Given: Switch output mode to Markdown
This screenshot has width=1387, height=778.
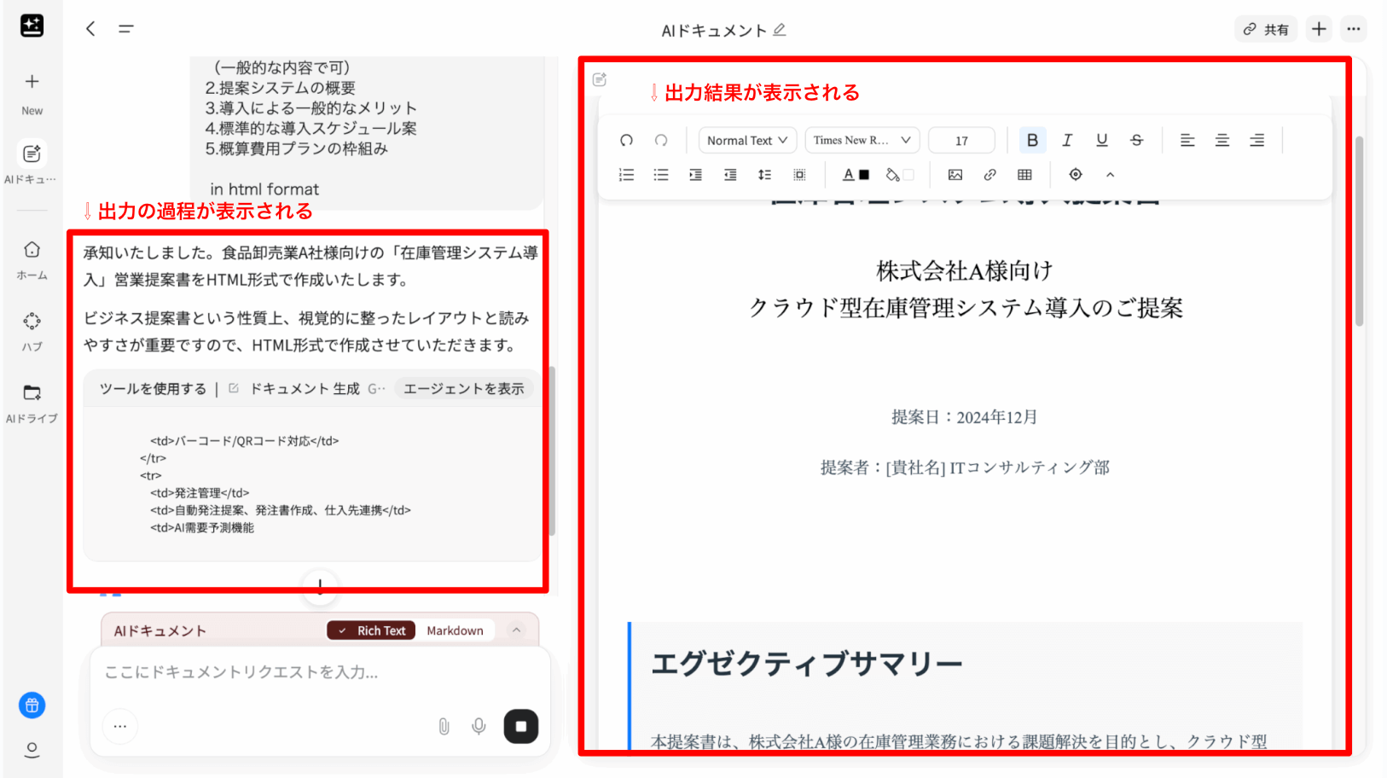Looking at the screenshot, I should pos(455,630).
